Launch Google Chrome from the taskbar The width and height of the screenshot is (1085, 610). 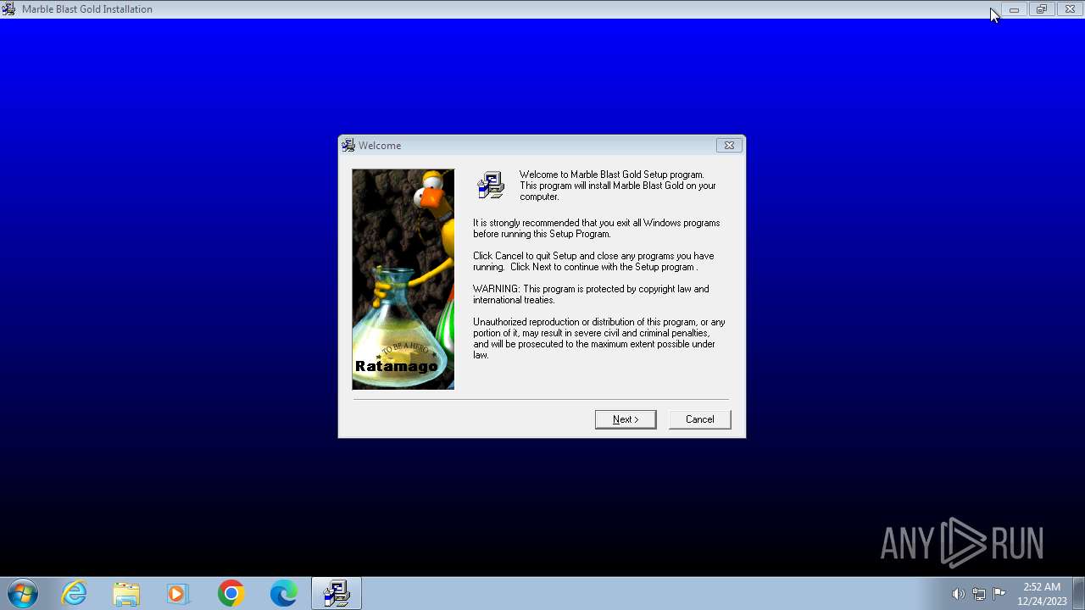(x=231, y=593)
